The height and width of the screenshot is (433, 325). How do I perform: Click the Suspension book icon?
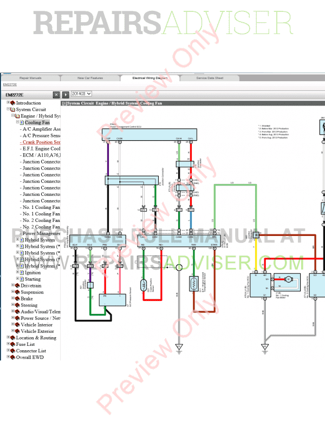17,292
